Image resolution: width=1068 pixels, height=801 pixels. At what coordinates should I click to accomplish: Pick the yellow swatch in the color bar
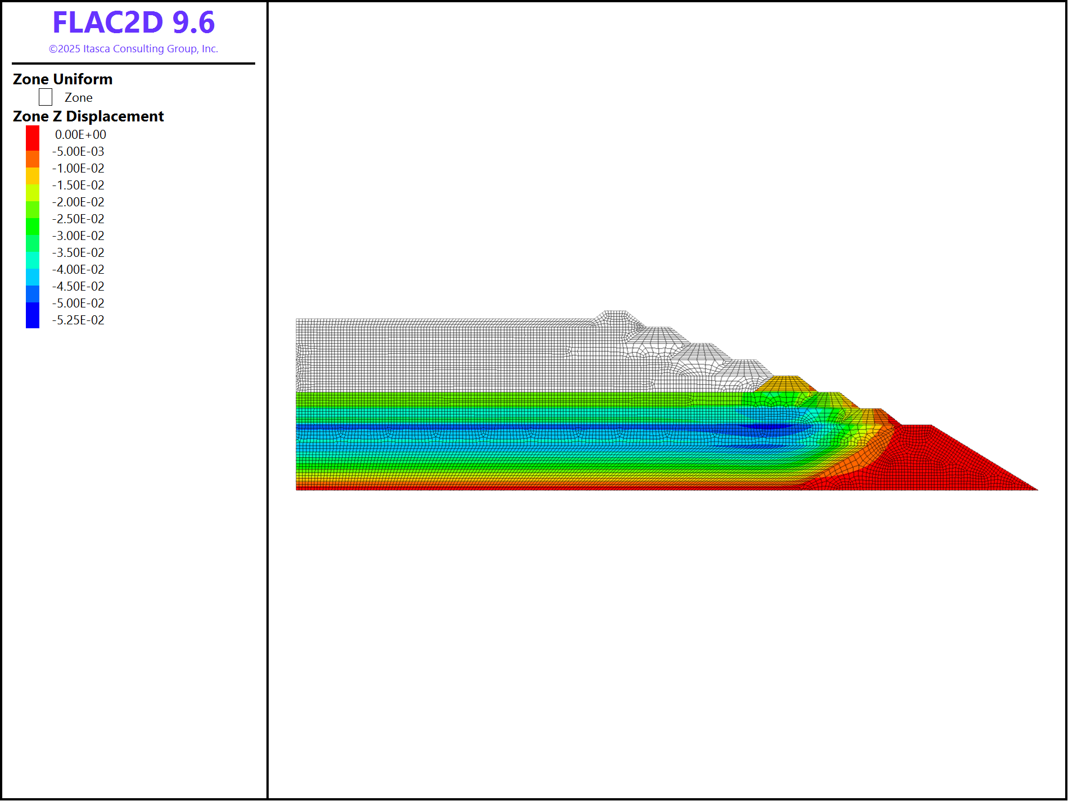pos(33,176)
